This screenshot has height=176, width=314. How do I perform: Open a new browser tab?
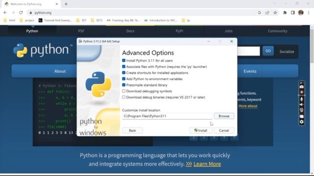[66, 4]
